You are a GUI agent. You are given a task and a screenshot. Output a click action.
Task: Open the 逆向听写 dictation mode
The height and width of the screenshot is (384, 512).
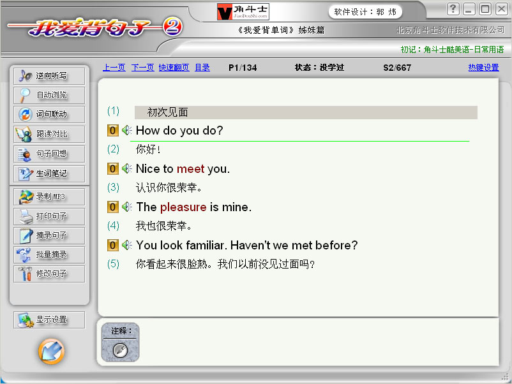[49, 76]
